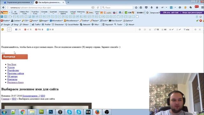Open the Об авторе link
204x115 pixels.
(x=12, y=76)
